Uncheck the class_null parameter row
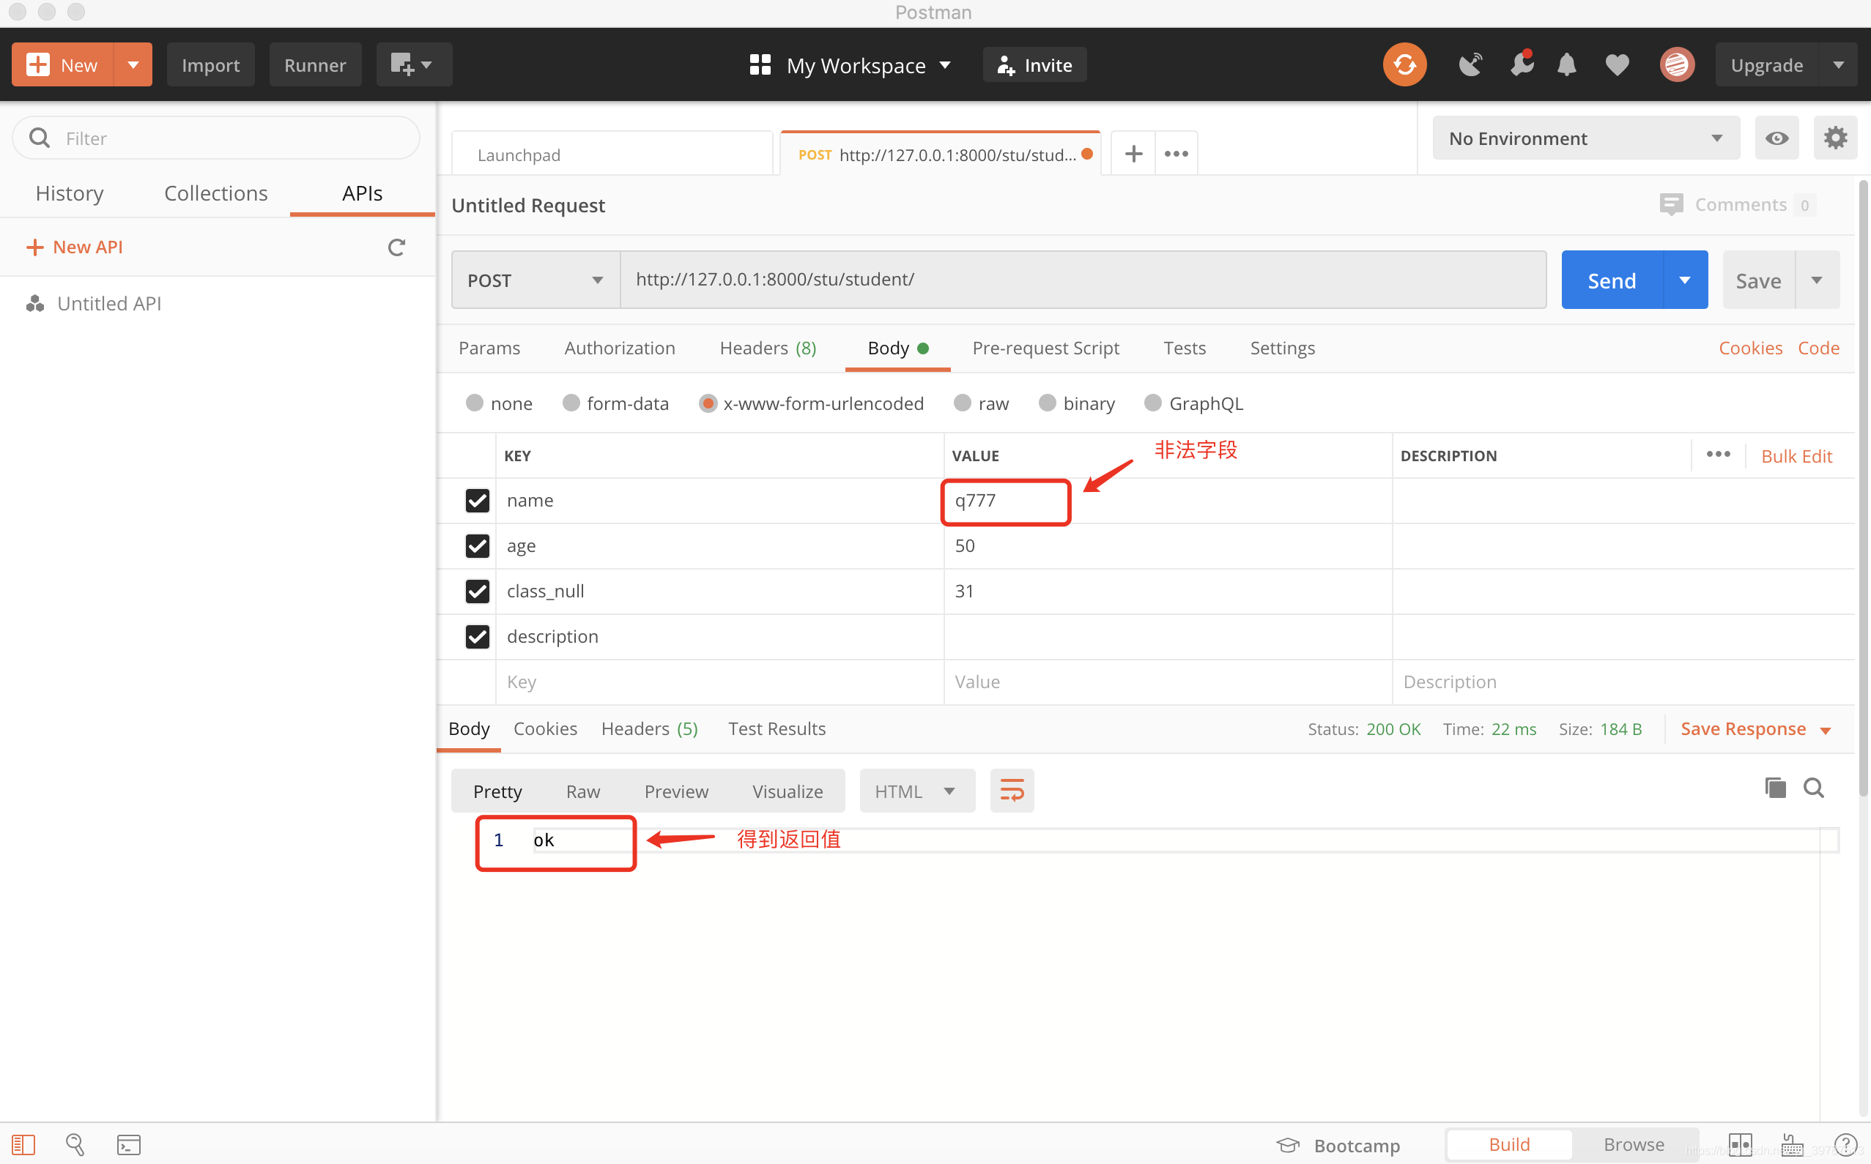This screenshot has height=1164, width=1871. tap(478, 592)
